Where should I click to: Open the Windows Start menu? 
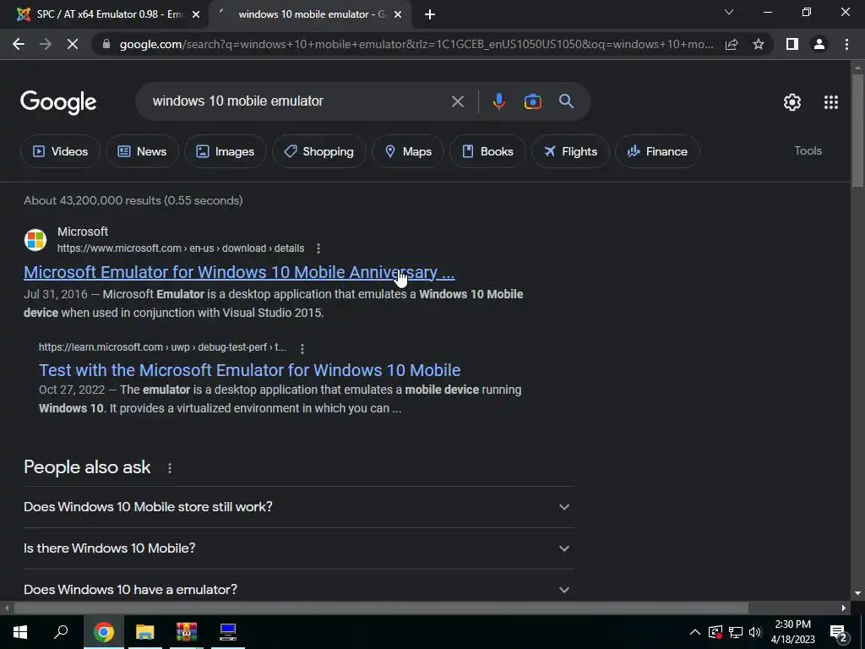[x=20, y=632]
